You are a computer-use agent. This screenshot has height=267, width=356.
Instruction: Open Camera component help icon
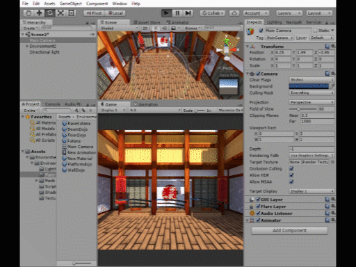point(327,74)
